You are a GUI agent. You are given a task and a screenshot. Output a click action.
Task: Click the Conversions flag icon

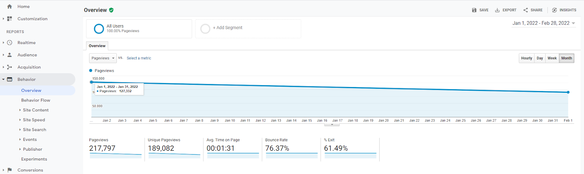click(9, 170)
